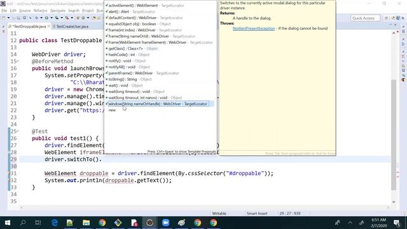Open Zoom from the taskbar

coord(165,223)
